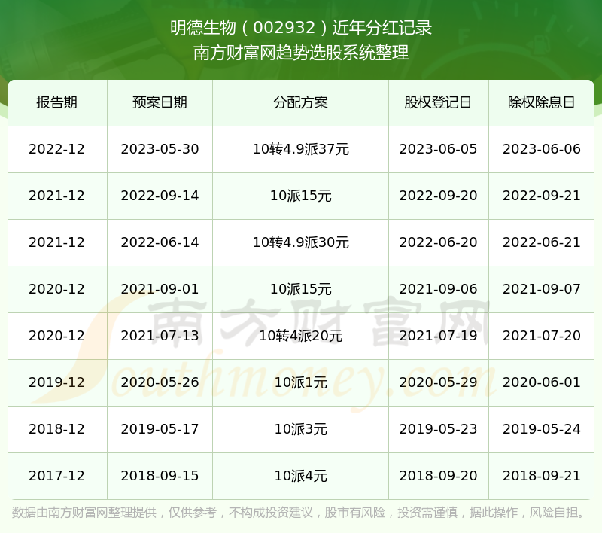Select the 2019-05-17 proposal date cell

160,429
